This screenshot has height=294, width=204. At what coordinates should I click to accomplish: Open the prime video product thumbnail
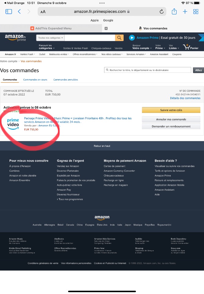(x=13, y=124)
